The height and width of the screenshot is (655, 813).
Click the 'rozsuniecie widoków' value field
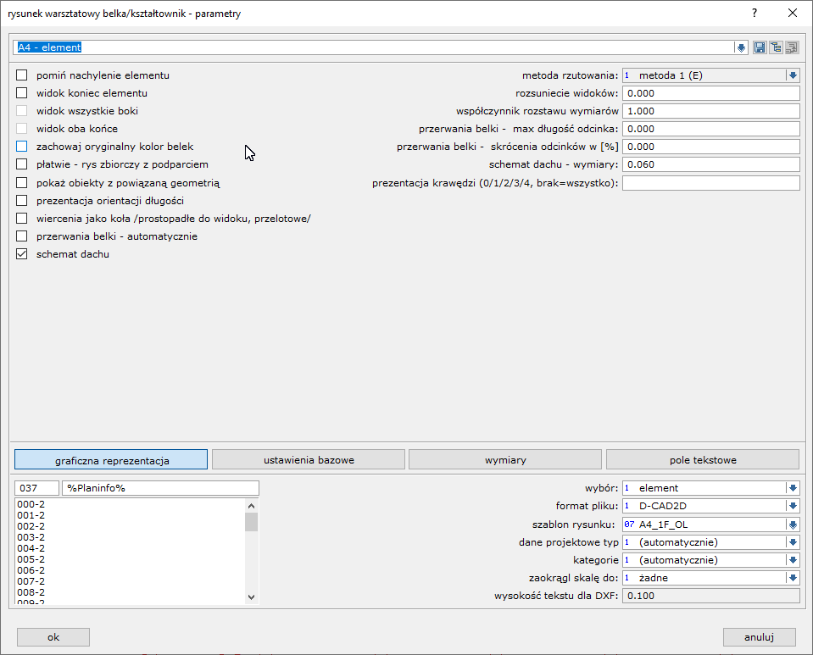(711, 93)
